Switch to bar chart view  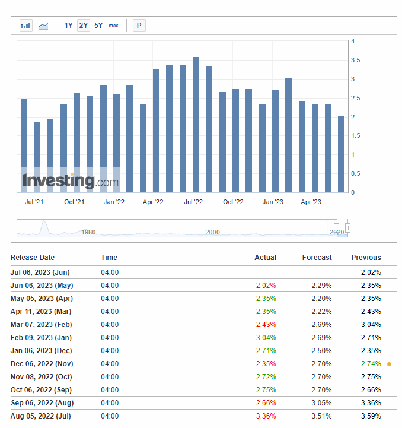click(x=26, y=26)
